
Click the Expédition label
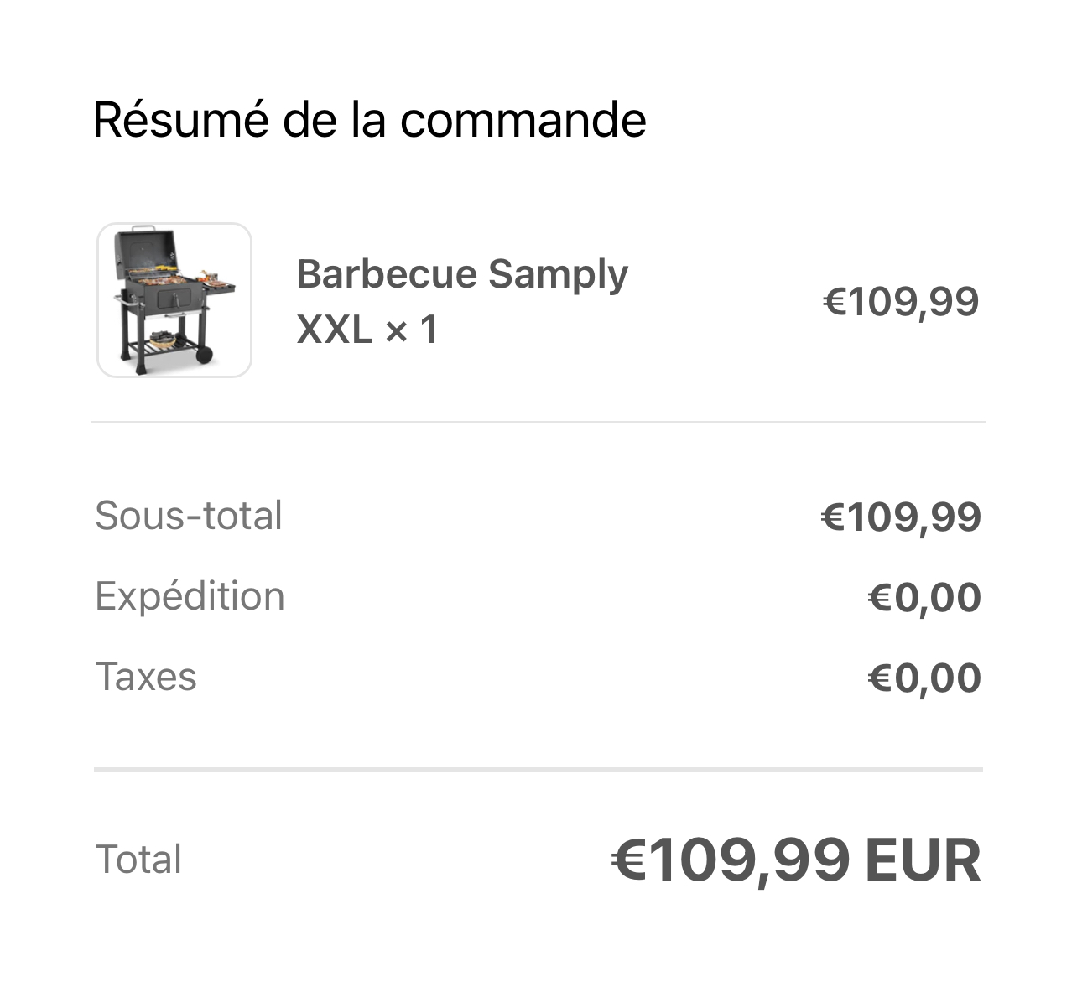[x=190, y=596]
